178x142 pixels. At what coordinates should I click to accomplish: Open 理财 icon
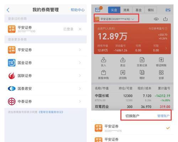tap(142, 72)
